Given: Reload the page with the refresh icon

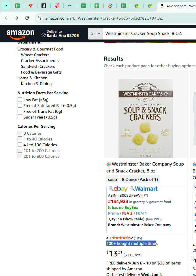Looking at the screenshot, I should [27, 18].
